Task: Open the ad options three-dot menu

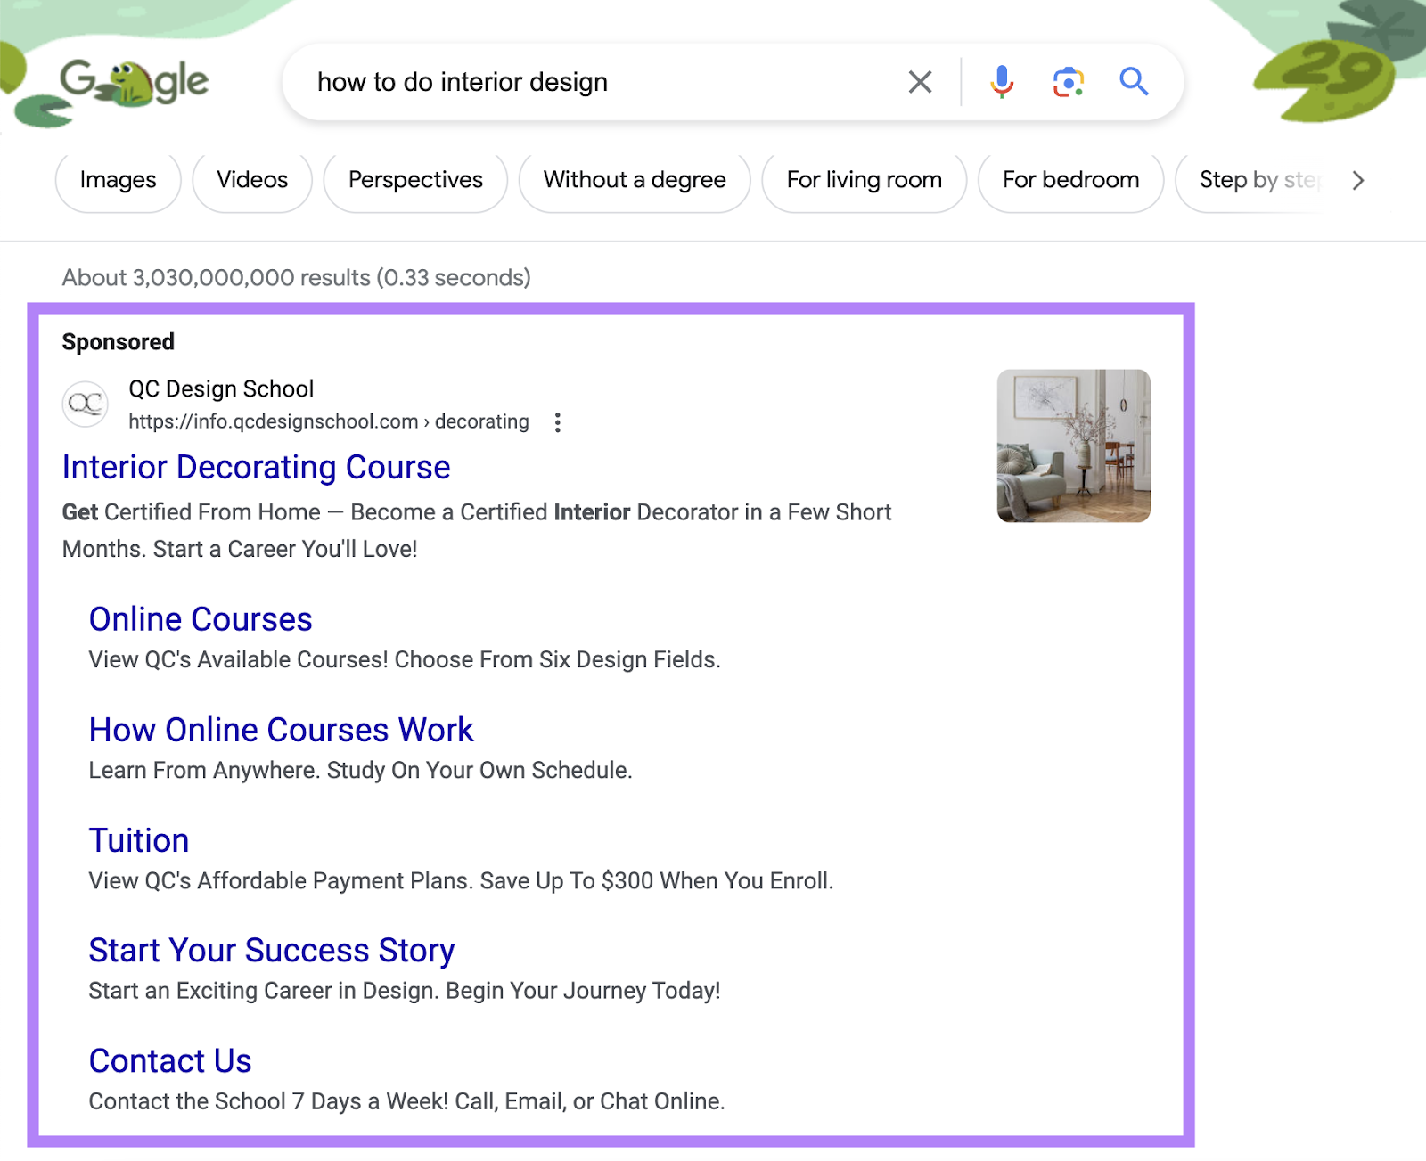Action: 557,422
